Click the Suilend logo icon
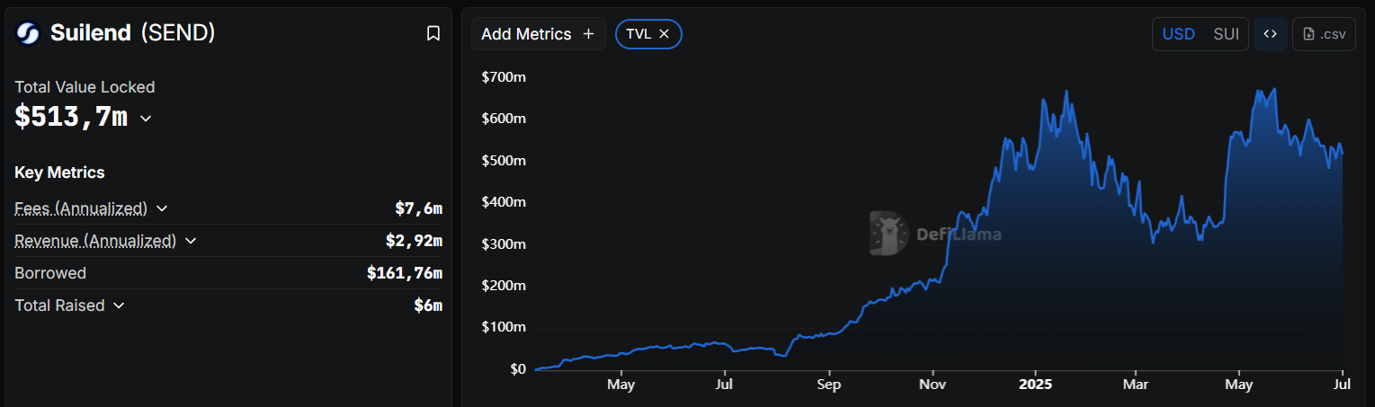 28,33
